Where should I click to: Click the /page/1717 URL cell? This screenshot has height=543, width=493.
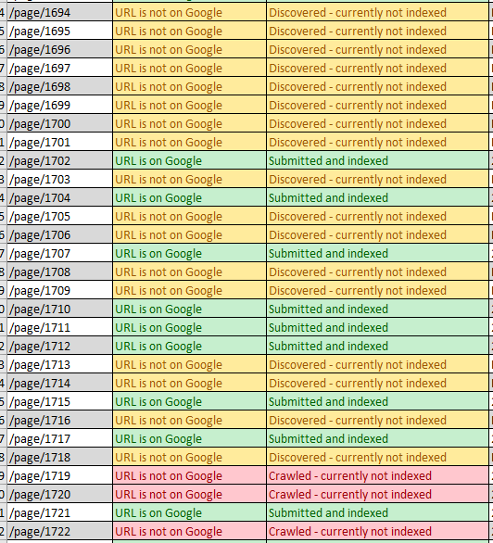click(x=59, y=439)
